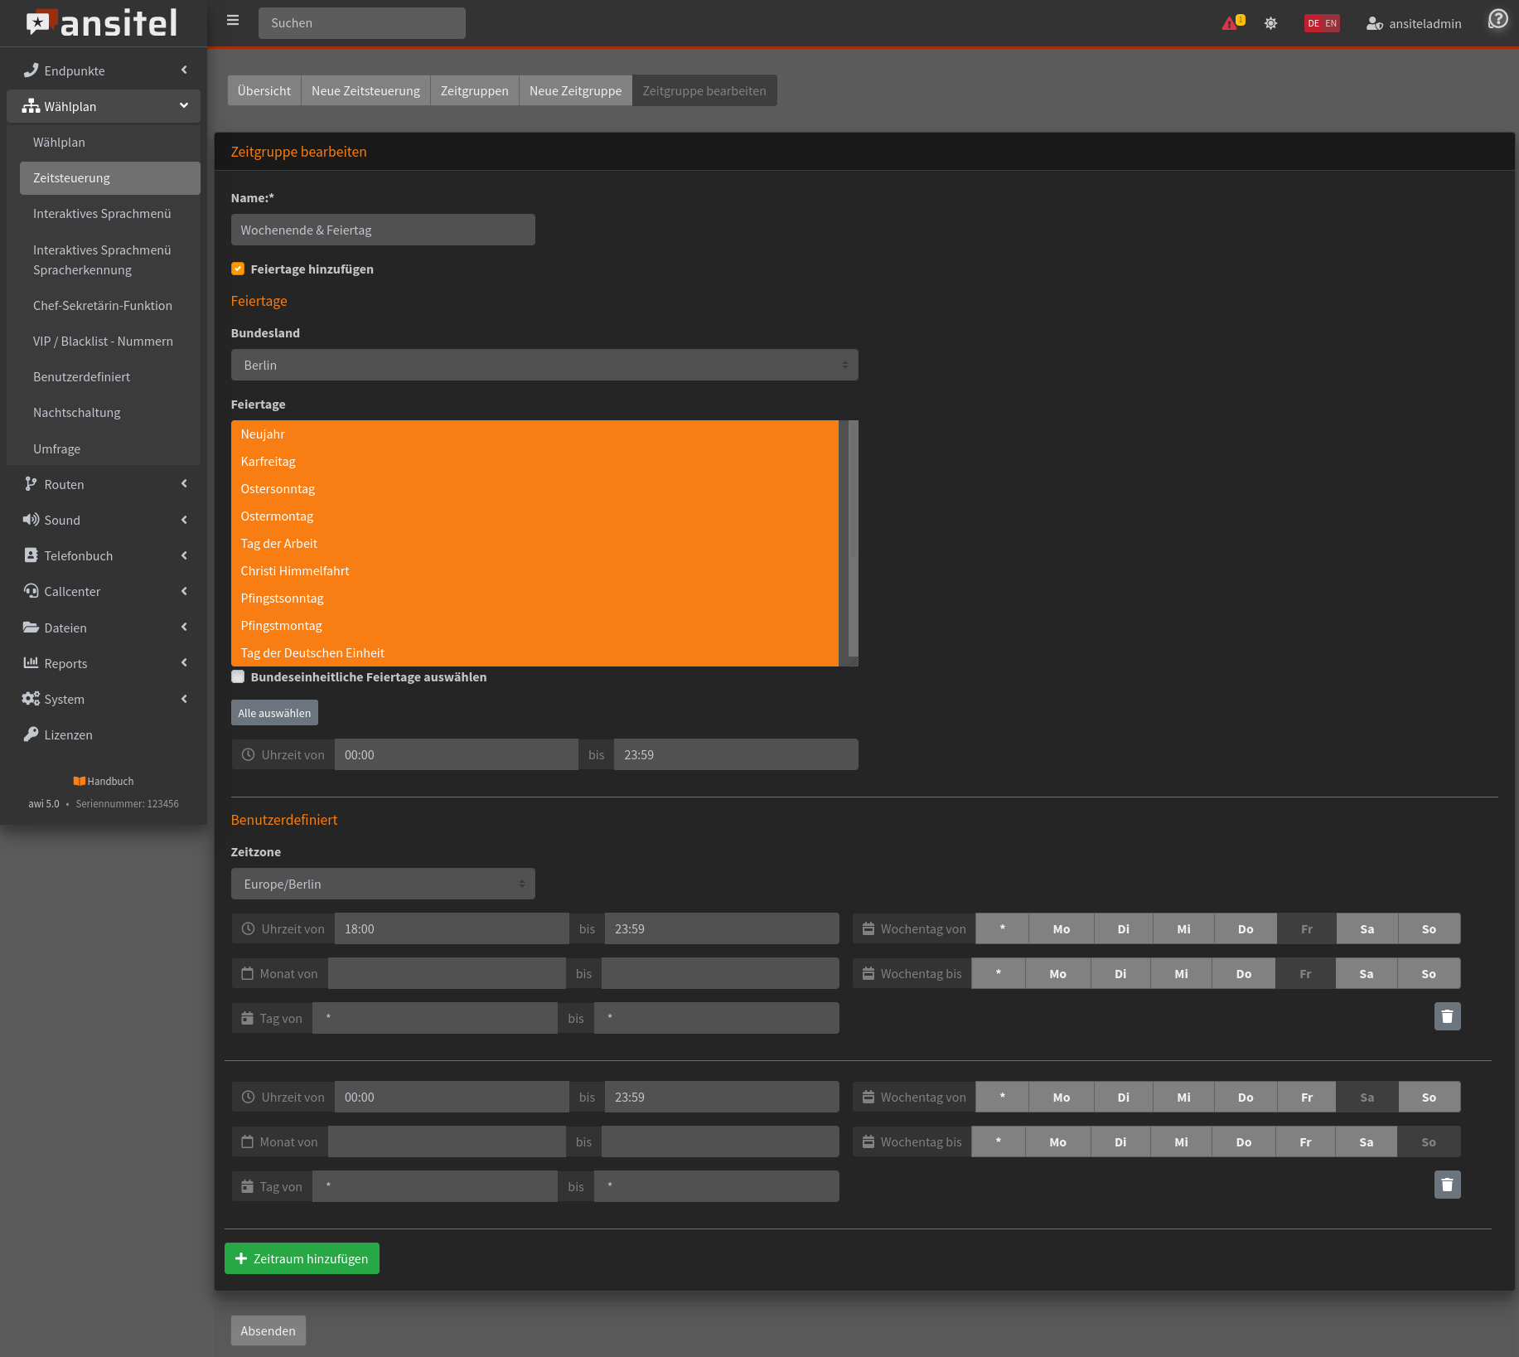
Task: Uncheck the Feiertage hinzufügen checkbox
Action: click(x=238, y=269)
